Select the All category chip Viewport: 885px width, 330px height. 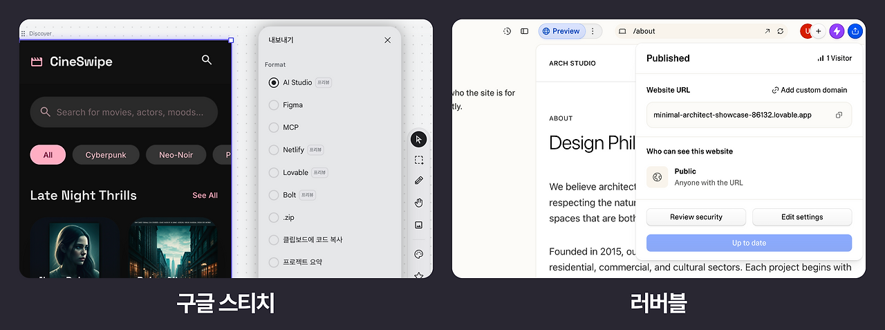[48, 155]
